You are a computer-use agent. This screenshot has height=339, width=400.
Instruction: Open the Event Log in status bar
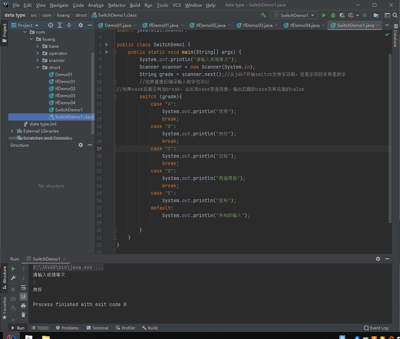coord(376,328)
